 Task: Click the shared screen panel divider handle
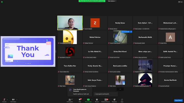(56, 51)
